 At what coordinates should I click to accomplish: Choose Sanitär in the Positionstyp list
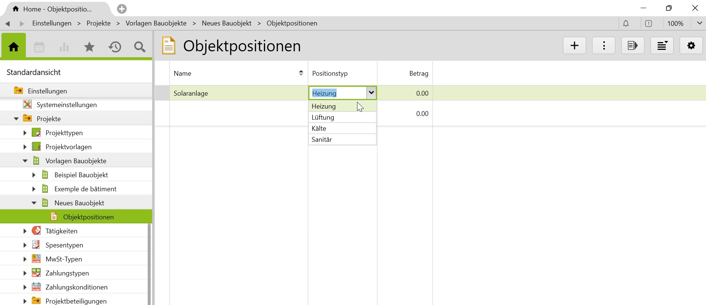[322, 140]
